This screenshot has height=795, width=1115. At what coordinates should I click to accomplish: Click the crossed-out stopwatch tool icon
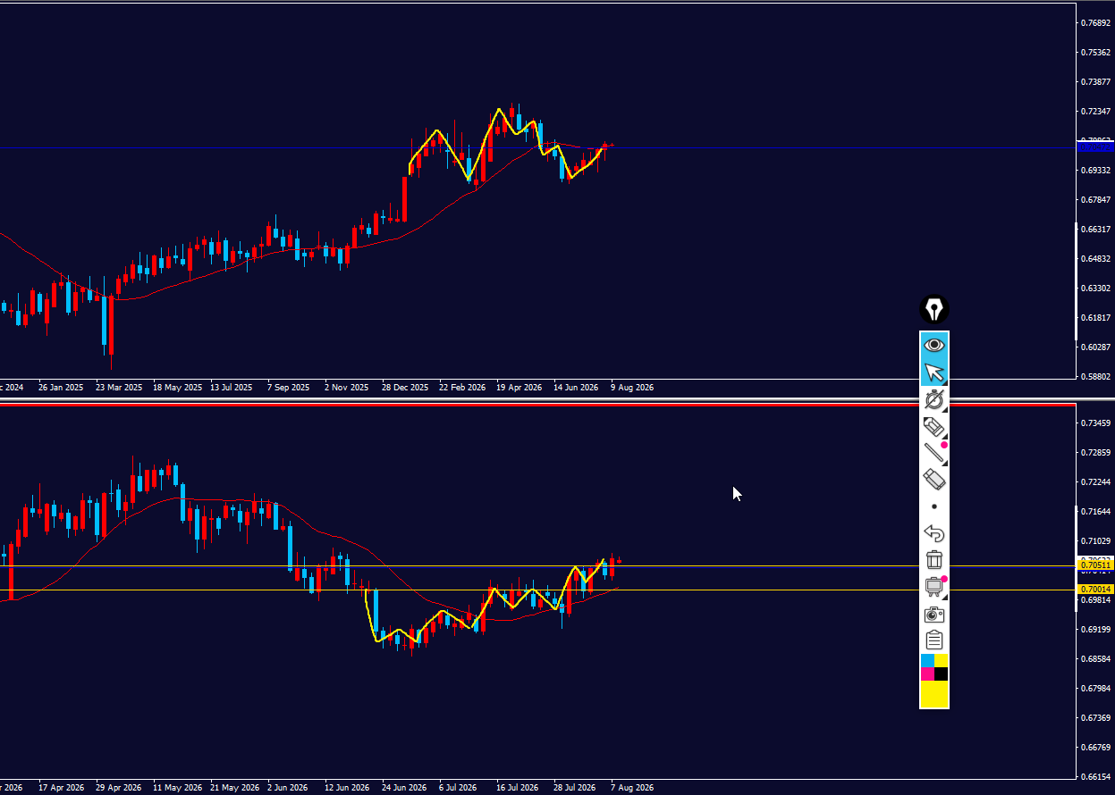(x=934, y=399)
